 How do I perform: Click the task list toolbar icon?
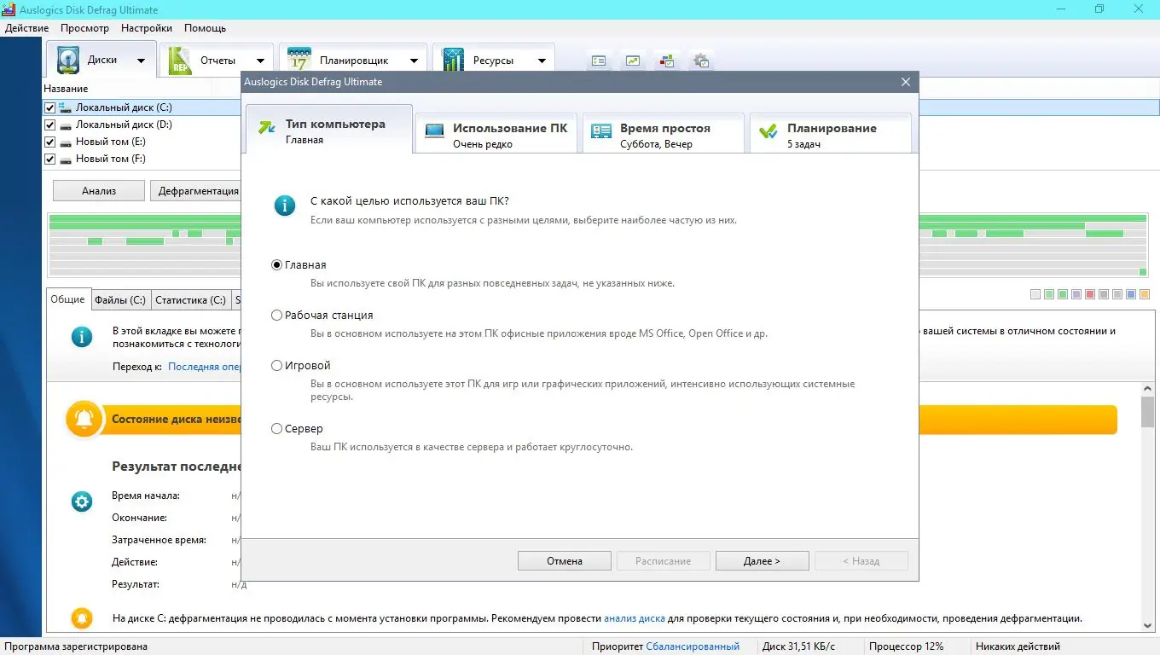coord(598,61)
